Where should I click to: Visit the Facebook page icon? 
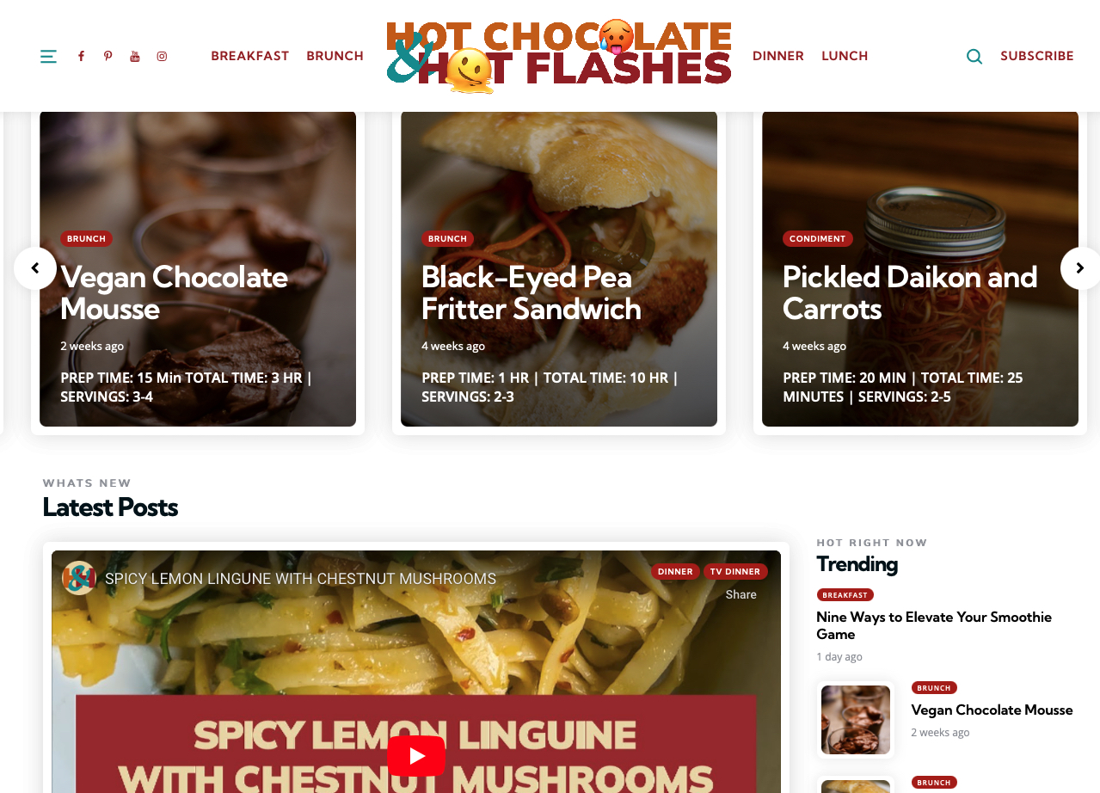[81, 57]
